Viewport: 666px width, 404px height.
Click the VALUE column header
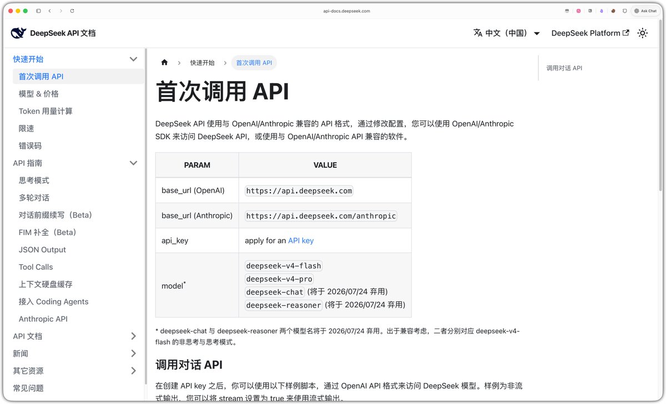pos(325,165)
